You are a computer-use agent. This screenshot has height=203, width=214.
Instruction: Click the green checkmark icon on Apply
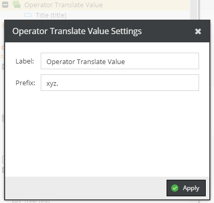[175, 188]
